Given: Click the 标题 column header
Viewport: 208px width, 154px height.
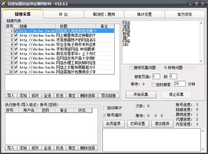Looking at the screenshot, I should [76, 26].
